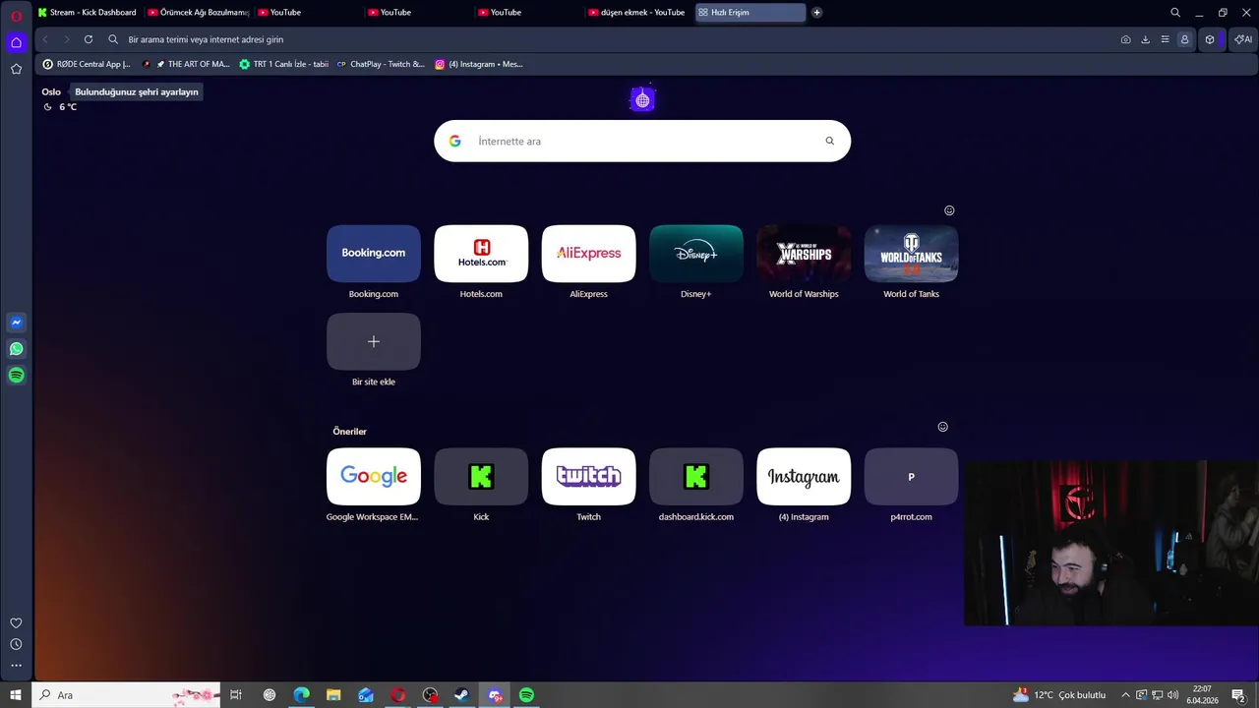This screenshot has height=708, width=1259.
Task: Open TRT 1 Canlı İzle bookmark
Action: coord(284,64)
